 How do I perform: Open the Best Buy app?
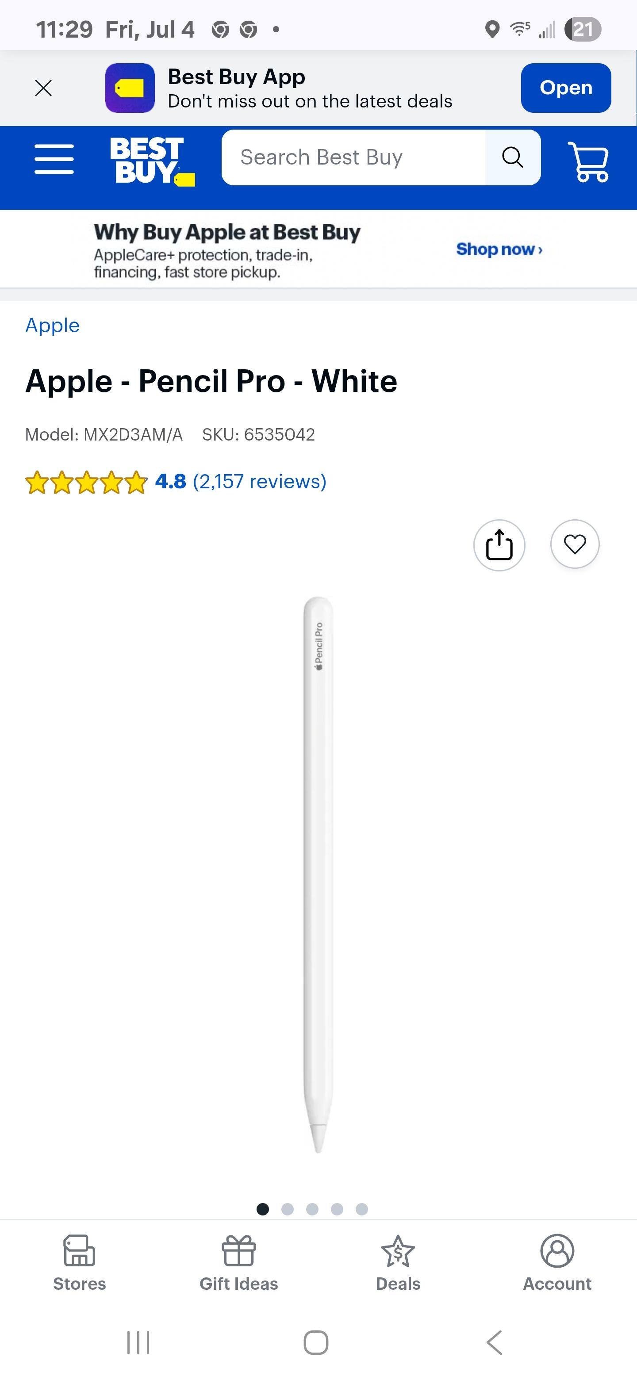coord(565,88)
